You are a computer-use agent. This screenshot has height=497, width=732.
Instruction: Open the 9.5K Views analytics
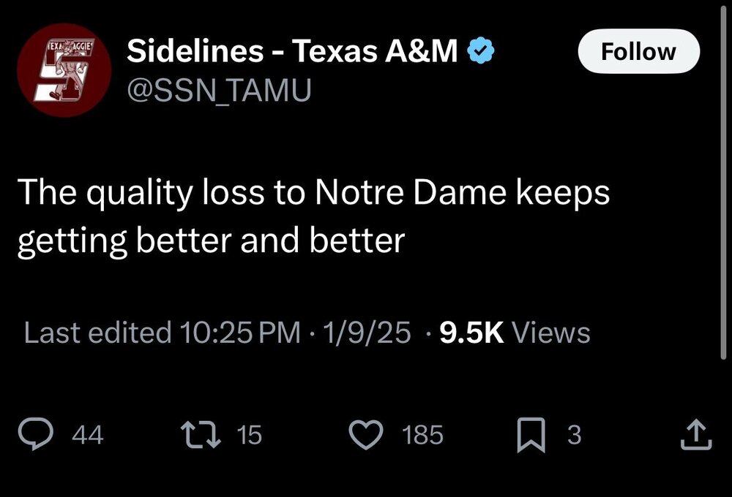tap(514, 333)
